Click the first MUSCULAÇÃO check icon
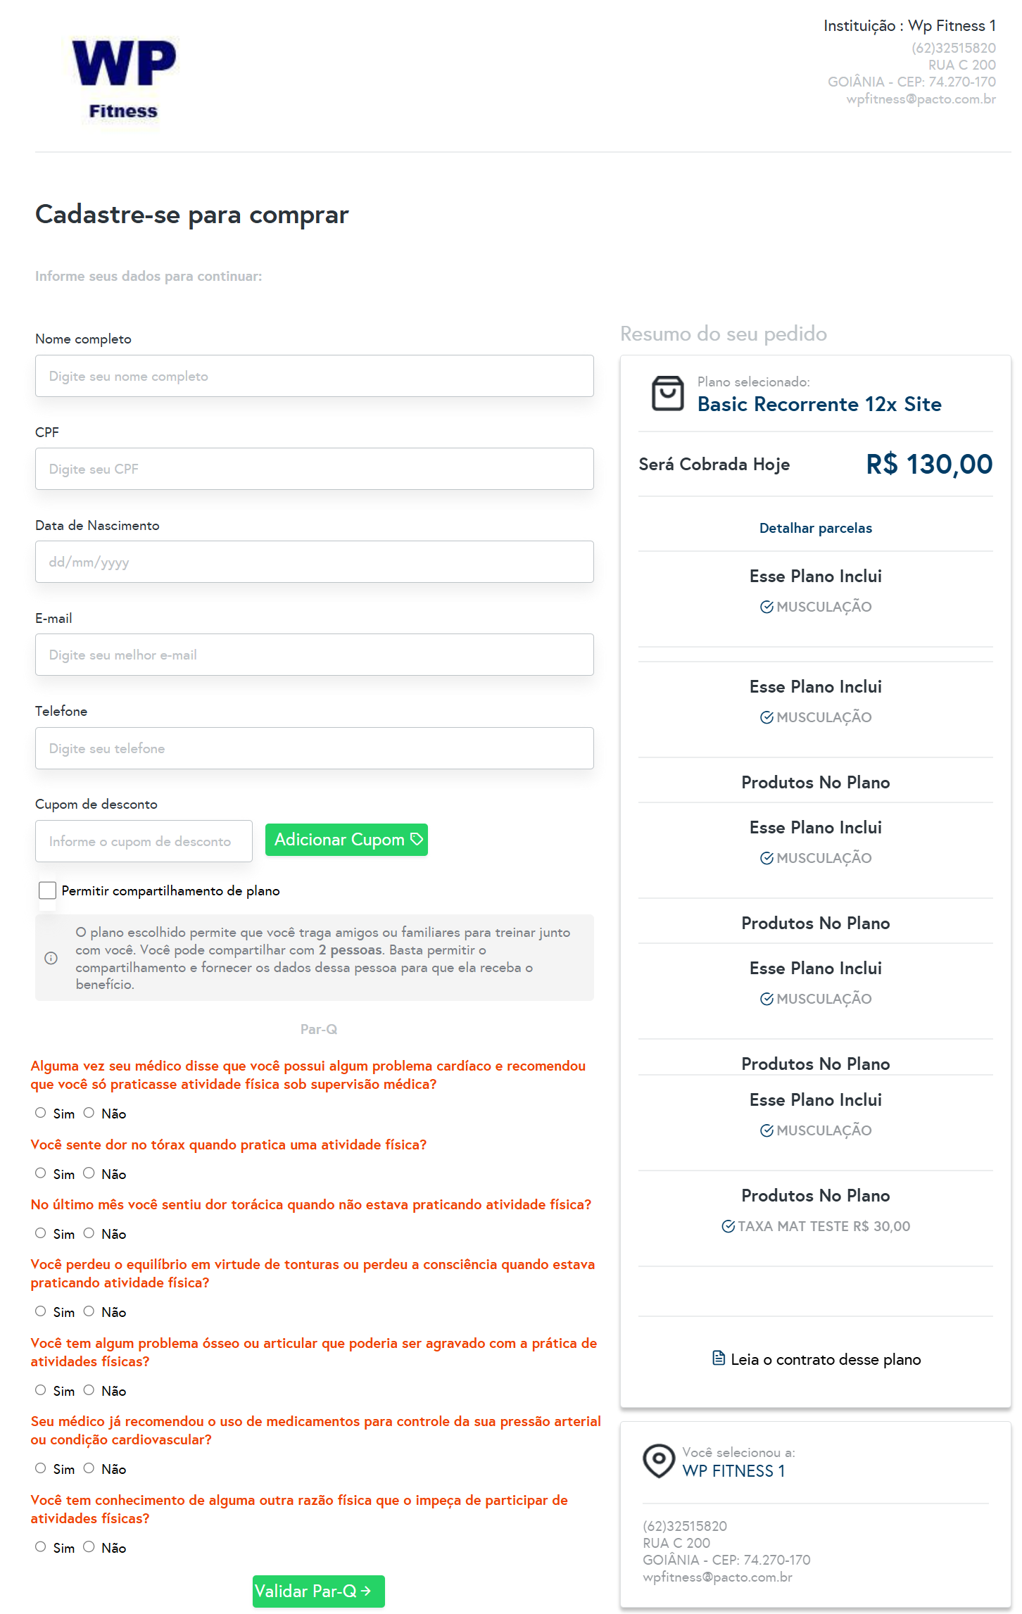 766,607
